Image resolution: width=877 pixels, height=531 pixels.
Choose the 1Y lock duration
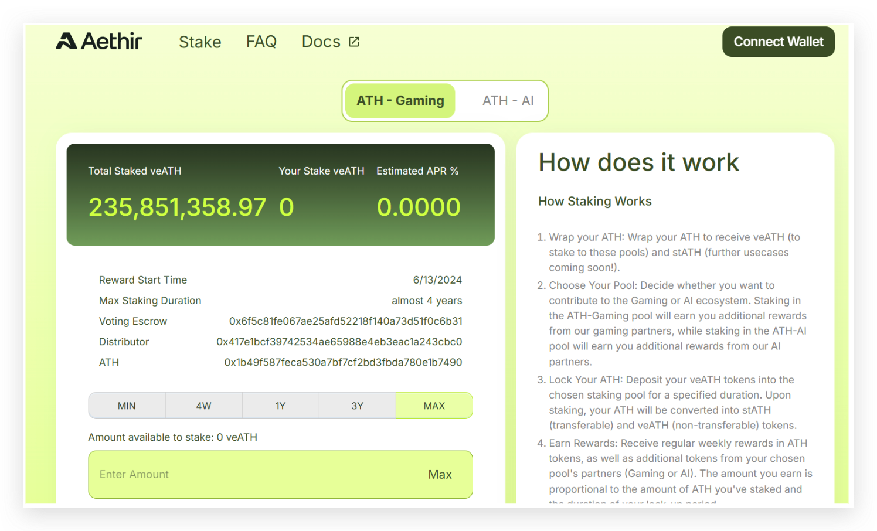coord(280,406)
